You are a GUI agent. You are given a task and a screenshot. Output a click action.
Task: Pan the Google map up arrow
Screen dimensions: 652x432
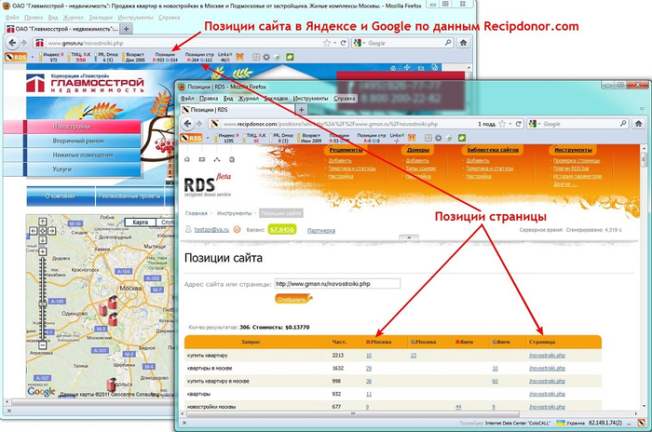(x=43, y=222)
